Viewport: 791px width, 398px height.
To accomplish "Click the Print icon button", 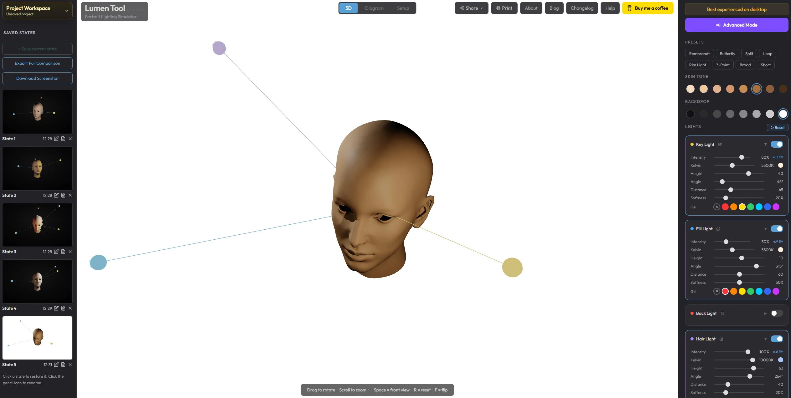I will click(x=504, y=8).
